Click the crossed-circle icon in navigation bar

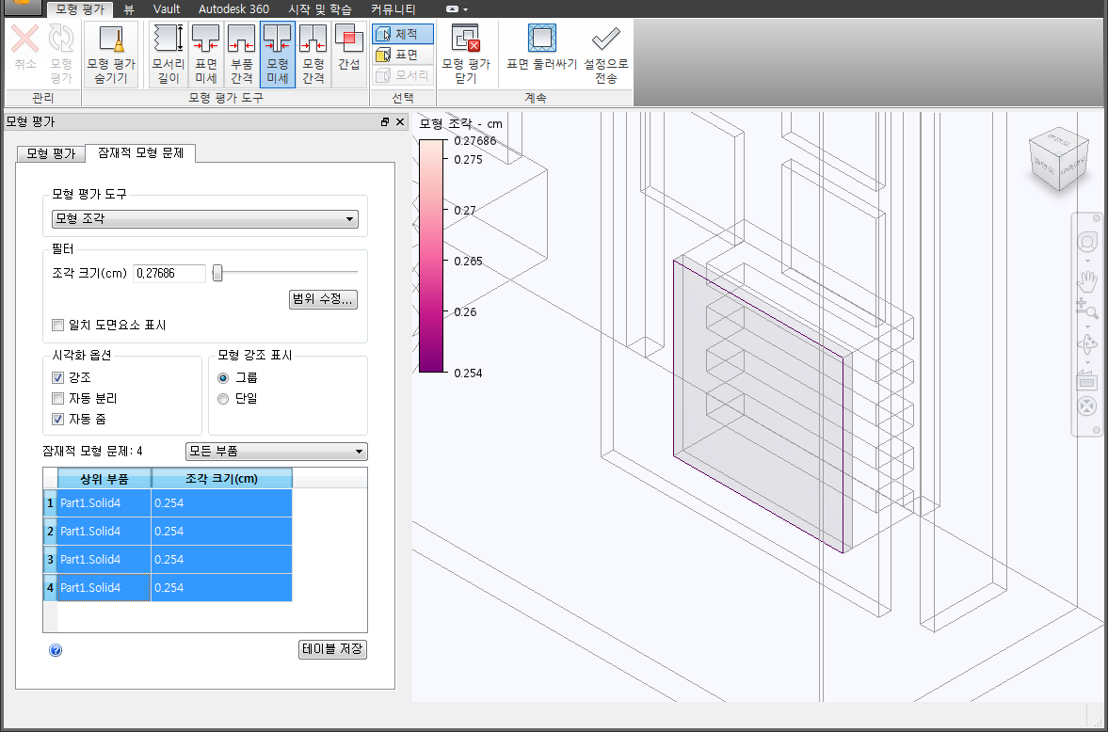[x=1086, y=406]
